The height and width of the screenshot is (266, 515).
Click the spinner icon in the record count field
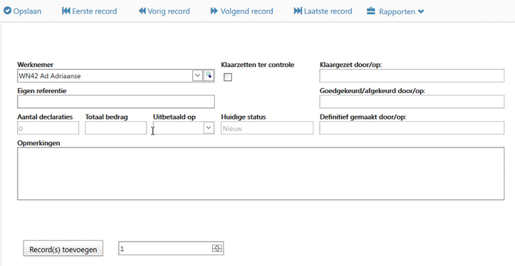click(217, 248)
